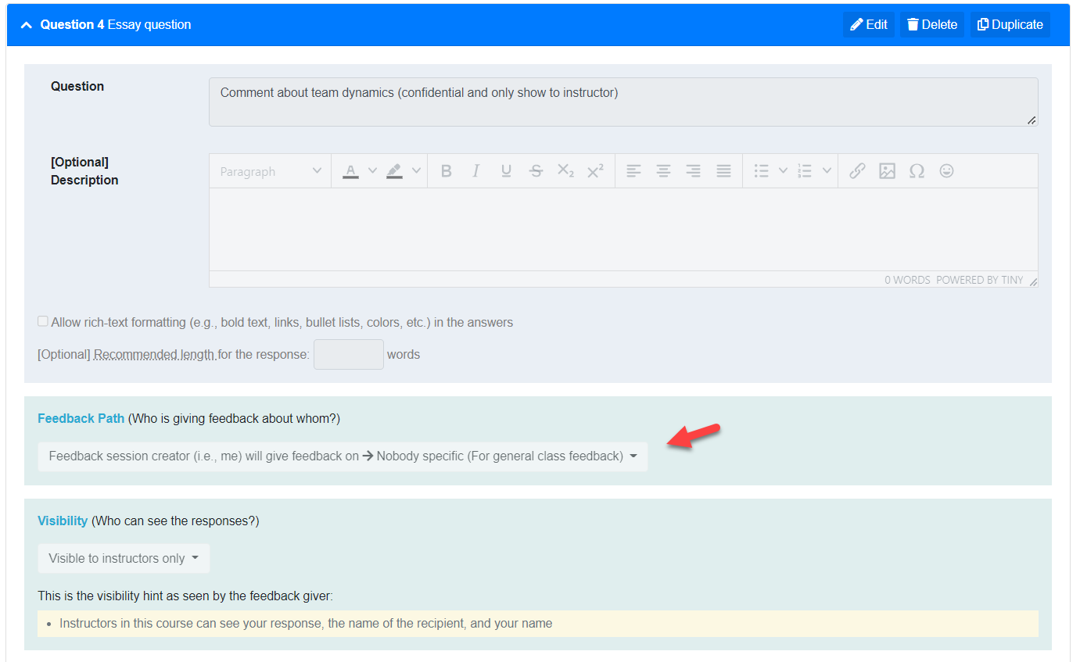Toggle strikethrough formatting

[536, 171]
